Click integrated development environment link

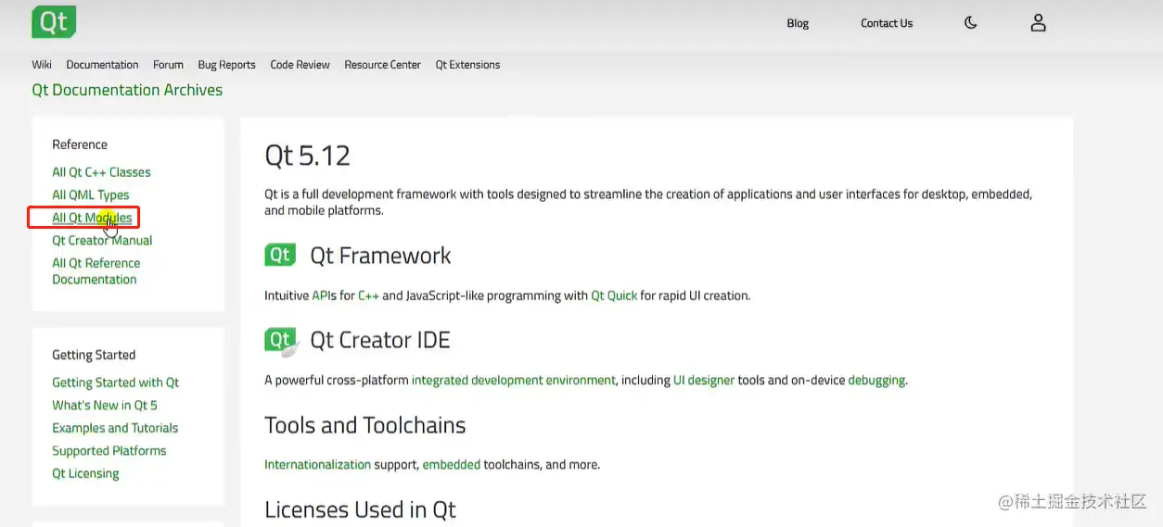[513, 380]
